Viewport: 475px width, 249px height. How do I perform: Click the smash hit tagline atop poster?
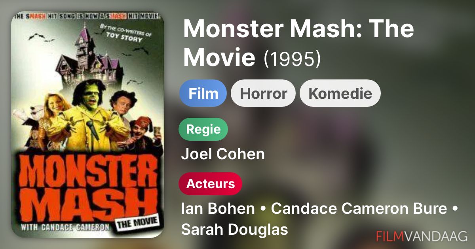87,17
